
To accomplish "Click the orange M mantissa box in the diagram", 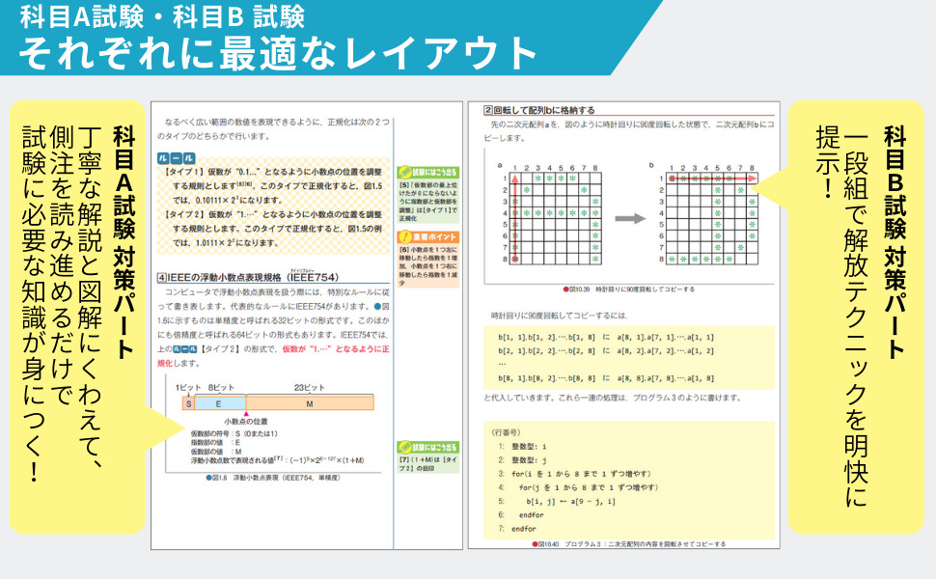I will coord(309,403).
